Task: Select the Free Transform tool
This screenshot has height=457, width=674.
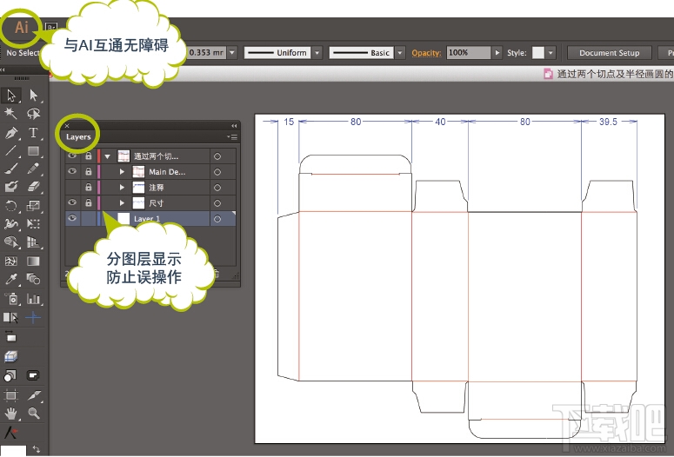Action: 33,224
